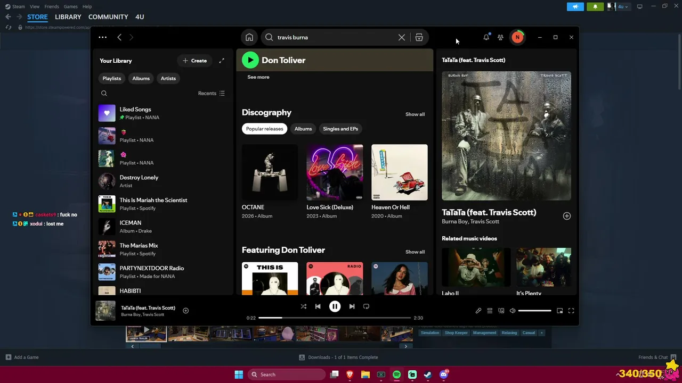Open the Friends menu in Steam
The width and height of the screenshot is (682, 383).
[52, 6]
